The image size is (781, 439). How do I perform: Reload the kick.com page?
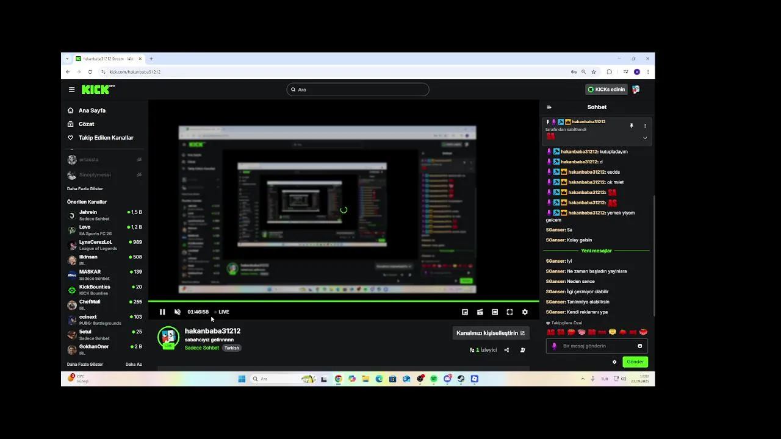point(90,72)
